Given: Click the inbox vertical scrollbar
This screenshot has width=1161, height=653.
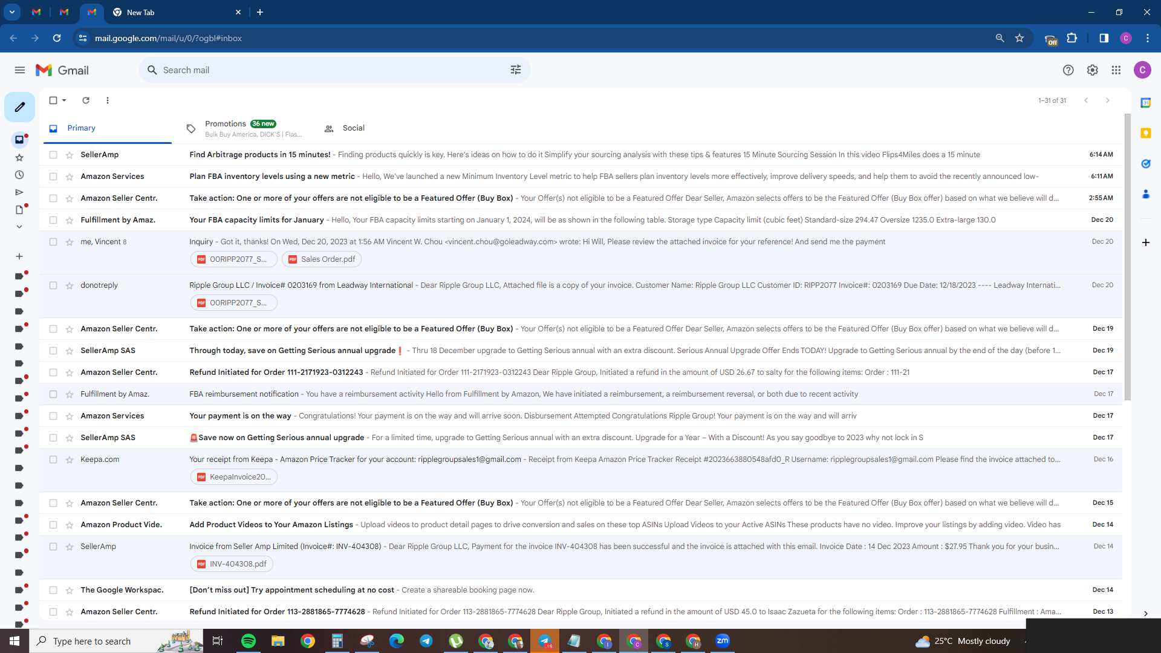Looking at the screenshot, I should [x=1128, y=257].
